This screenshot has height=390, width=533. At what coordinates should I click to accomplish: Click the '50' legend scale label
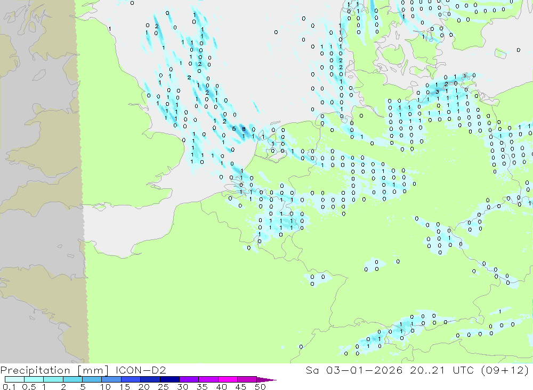[260, 387]
